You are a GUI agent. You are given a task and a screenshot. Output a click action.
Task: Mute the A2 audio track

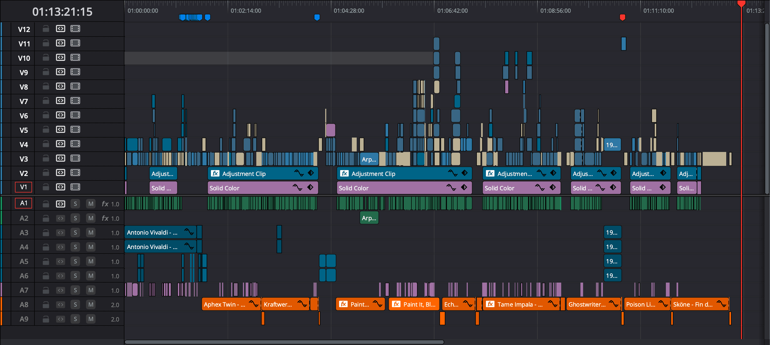pyautogui.click(x=91, y=218)
